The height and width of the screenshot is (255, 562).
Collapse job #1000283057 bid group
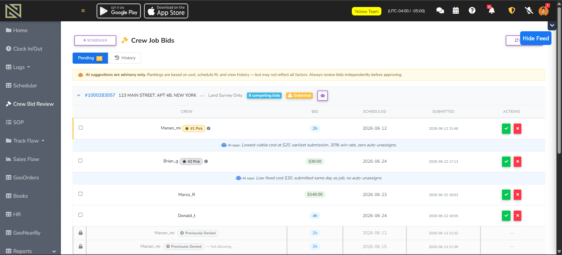pyautogui.click(x=78, y=95)
